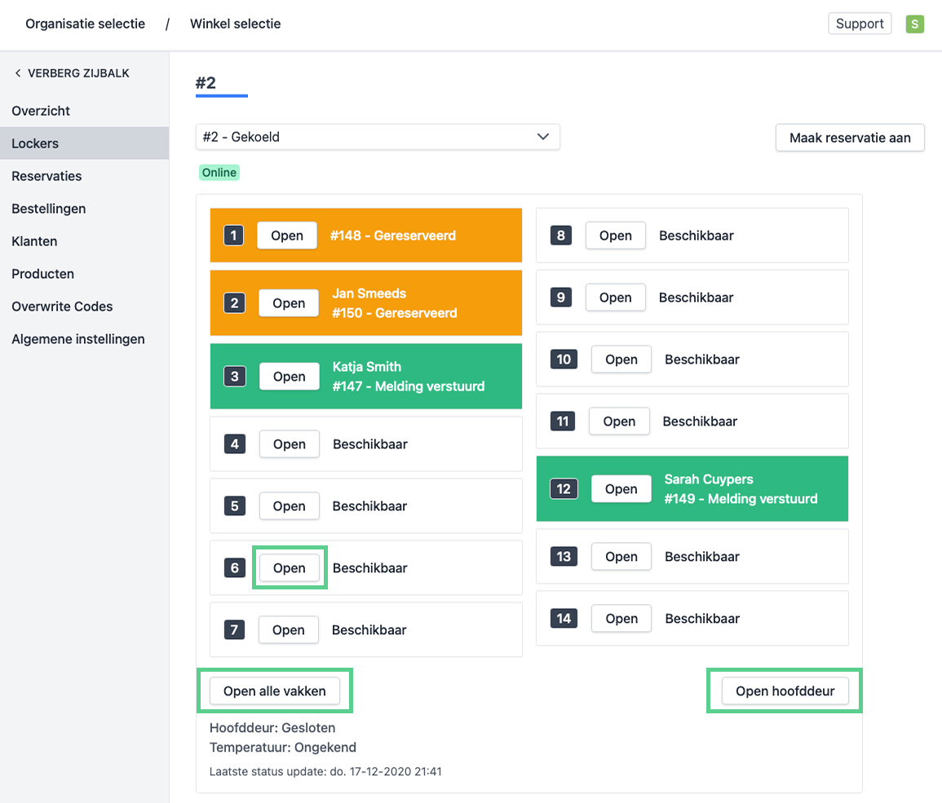Select the #2 tab heading
The image size is (942, 803).
[206, 83]
